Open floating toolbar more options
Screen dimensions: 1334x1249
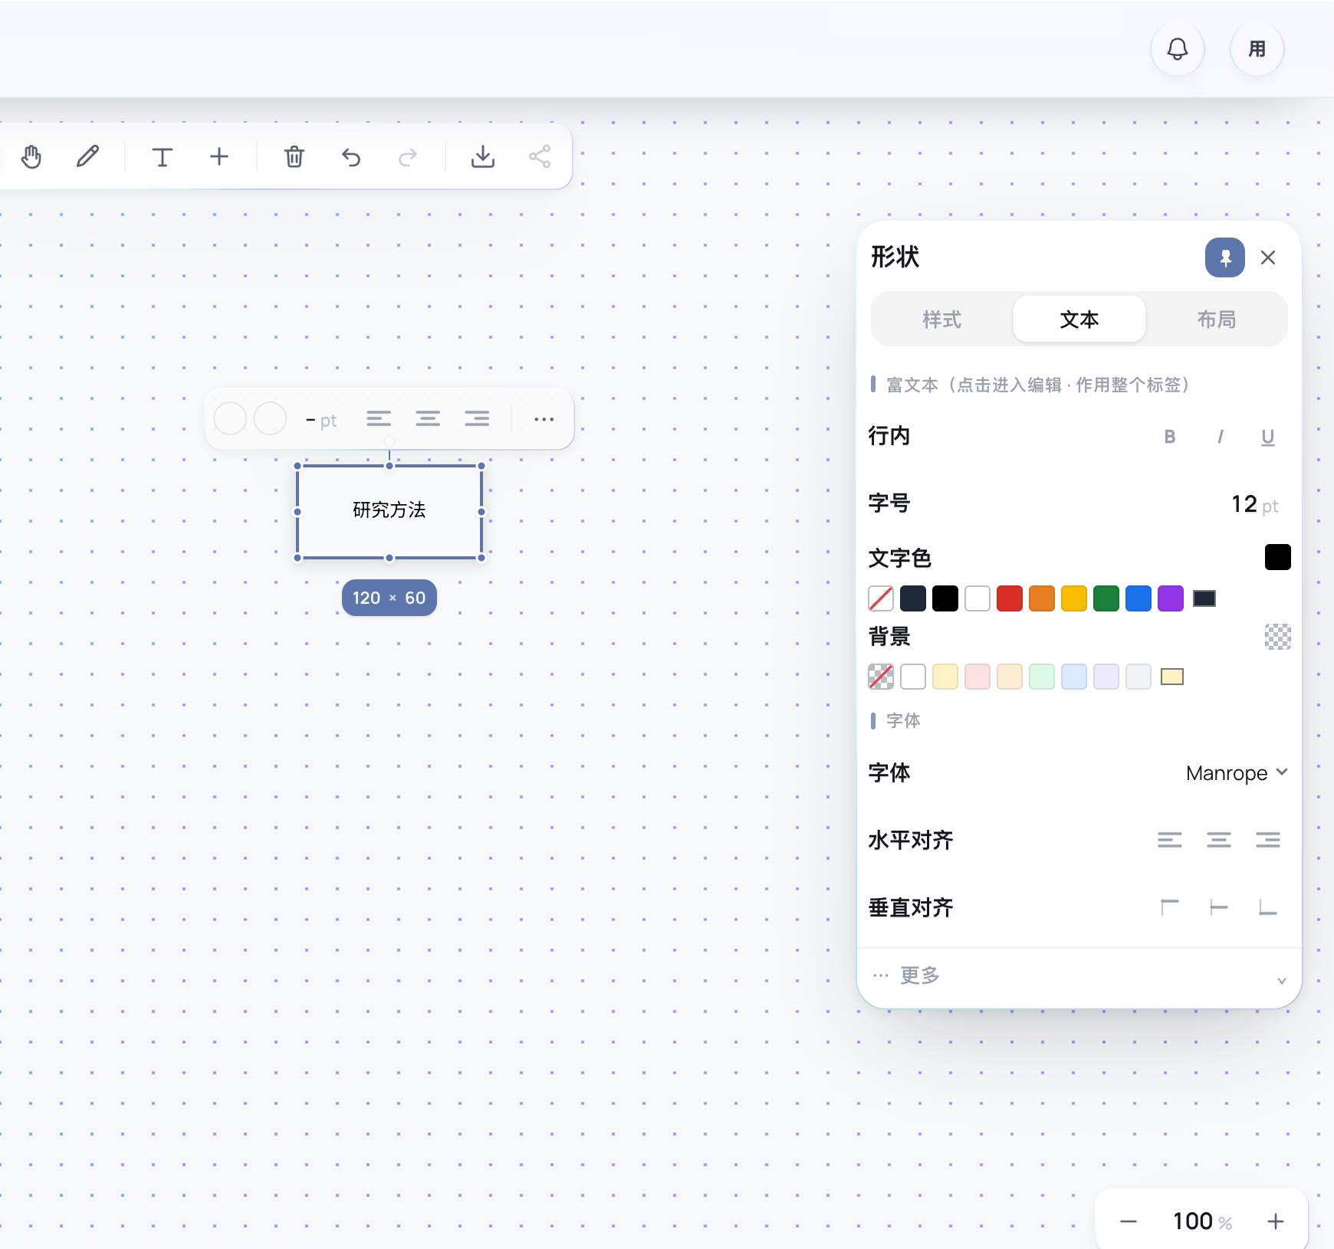[544, 419]
